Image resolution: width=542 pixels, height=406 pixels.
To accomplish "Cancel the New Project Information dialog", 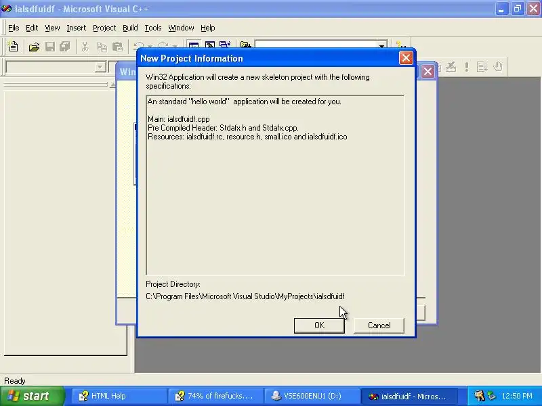I will [379, 325].
